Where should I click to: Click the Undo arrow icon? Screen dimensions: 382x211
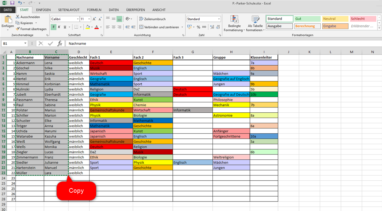pos(20,3)
